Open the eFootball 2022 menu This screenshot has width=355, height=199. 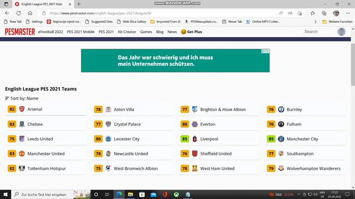click(x=50, y=32)
